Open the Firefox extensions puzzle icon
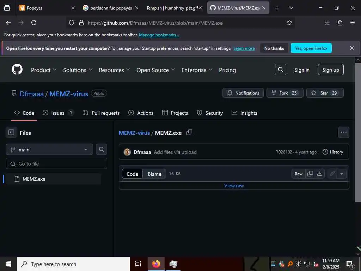361x271 pixels. 340,23
